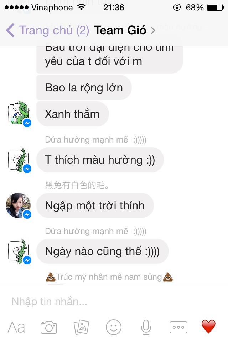
Task: Tap the 'Bao la rộng lớn' message
Action: (x=84, y=88)
